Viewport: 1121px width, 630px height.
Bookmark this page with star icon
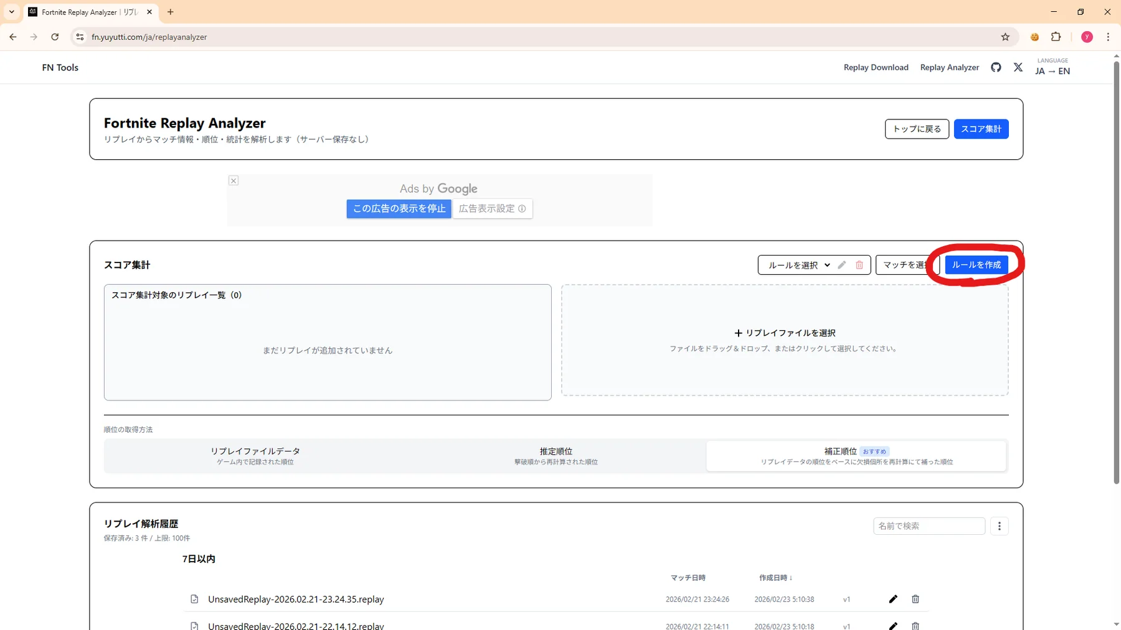click(1005, 37)
